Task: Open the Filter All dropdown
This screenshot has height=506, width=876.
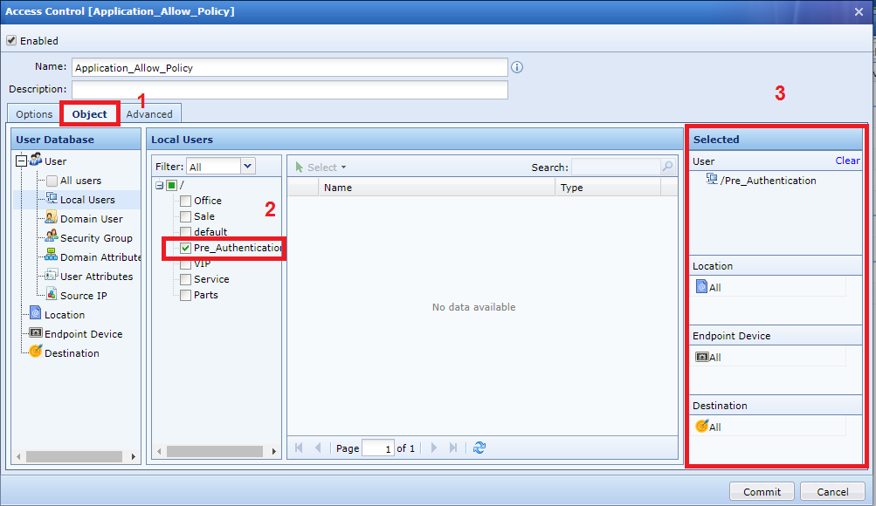Action: (x=247, y=167)
